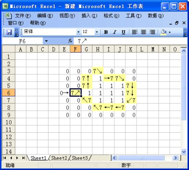The height and width of the screenshot is (170, 189).
Task: Expand the toolbar options at right end
Action: point(185,32)
